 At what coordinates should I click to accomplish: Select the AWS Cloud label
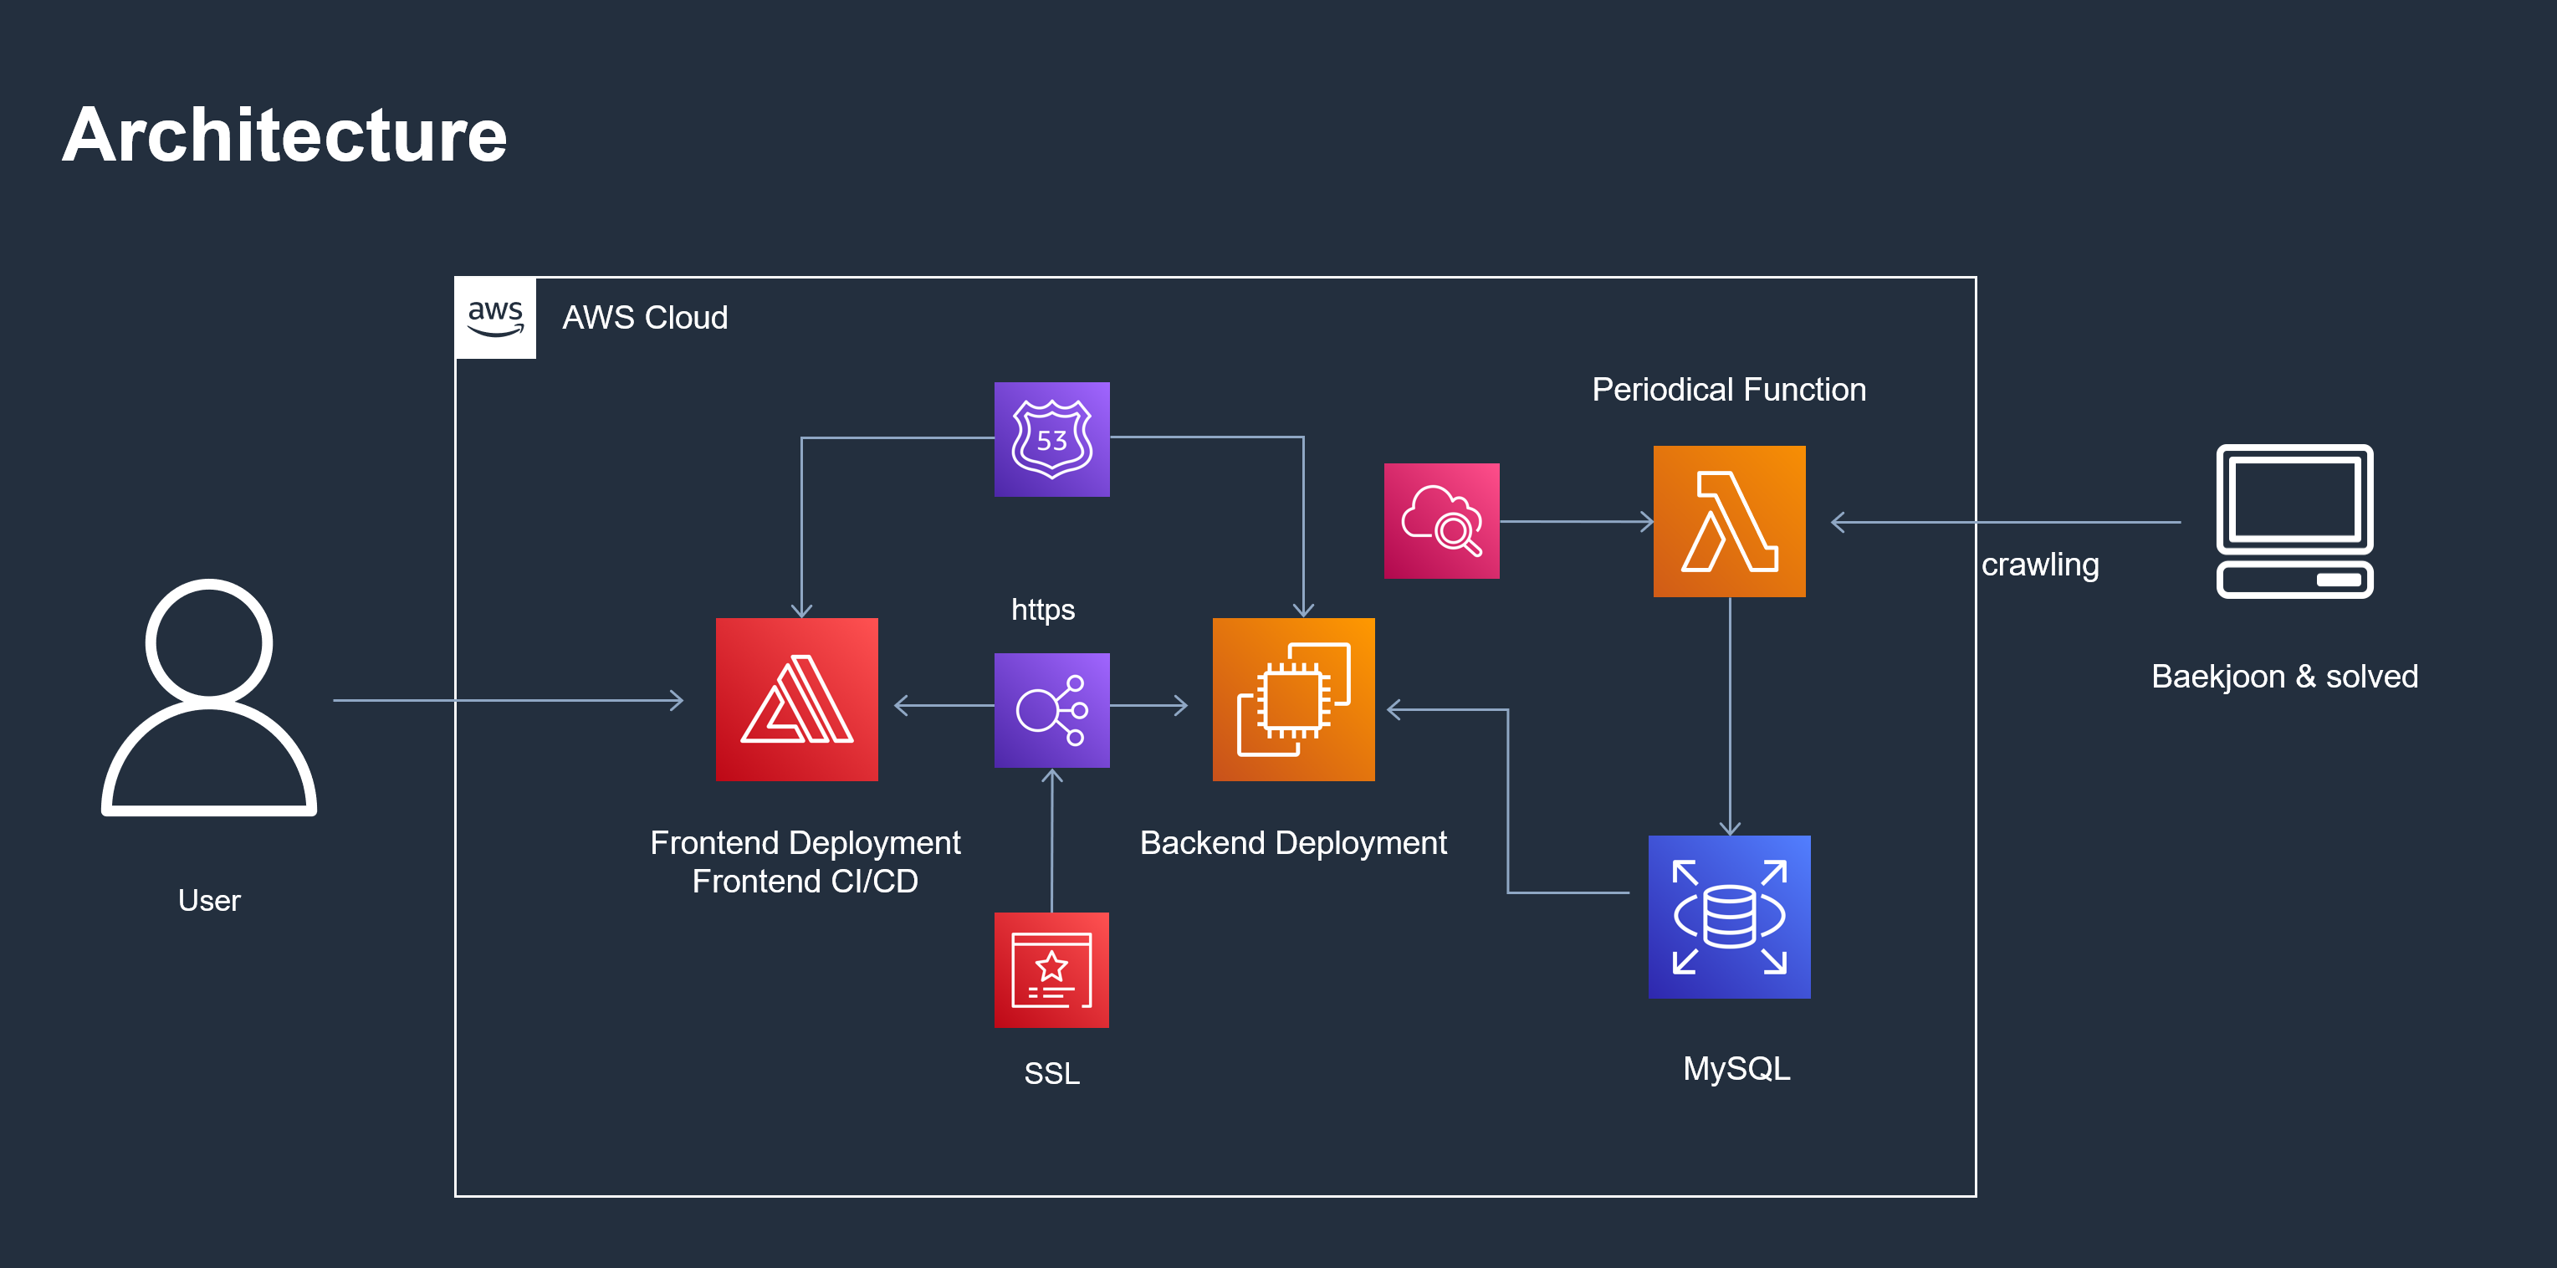coord(645,318)
